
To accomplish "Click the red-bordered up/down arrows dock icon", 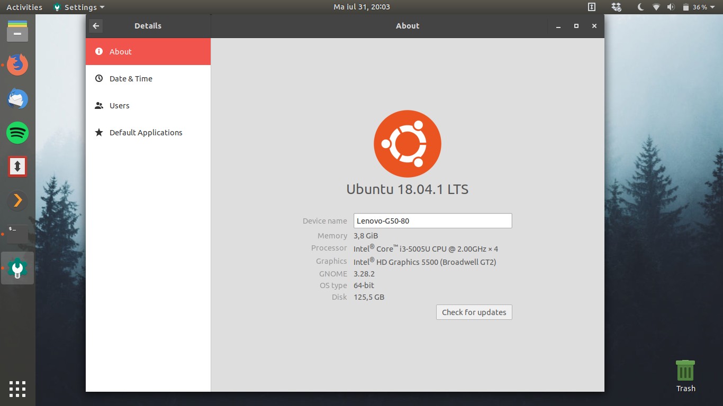I will coord(17,167).
